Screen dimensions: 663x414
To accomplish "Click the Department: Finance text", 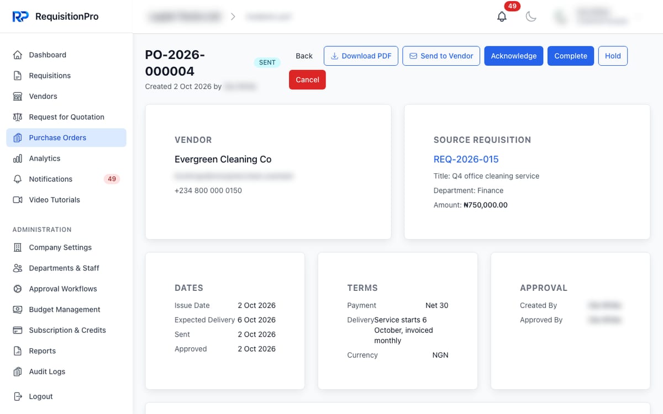I will point(469,190).
